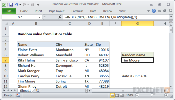Click the City column header cell

69,44
